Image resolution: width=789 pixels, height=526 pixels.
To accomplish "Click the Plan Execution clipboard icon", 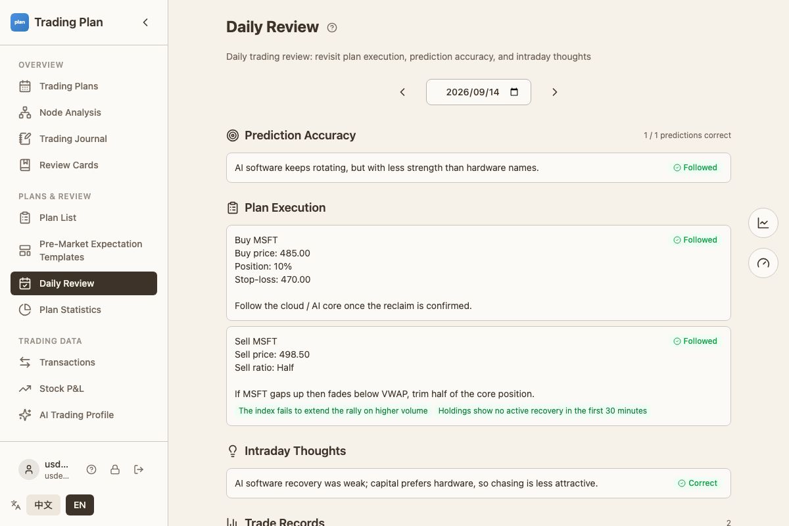I will 233,208.
